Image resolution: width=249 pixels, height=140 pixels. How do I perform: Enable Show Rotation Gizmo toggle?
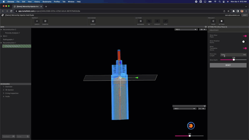click(244, 42)
